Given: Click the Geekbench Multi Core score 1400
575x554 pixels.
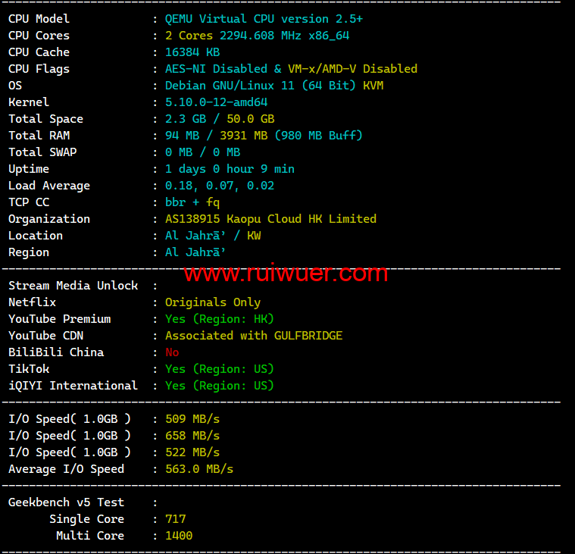Looking at the screenshot, I should pos(179,536).
